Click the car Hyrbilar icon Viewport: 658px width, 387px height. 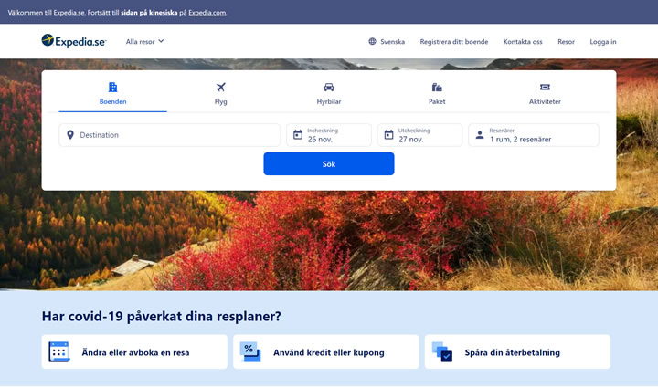(x=329, y=87)
